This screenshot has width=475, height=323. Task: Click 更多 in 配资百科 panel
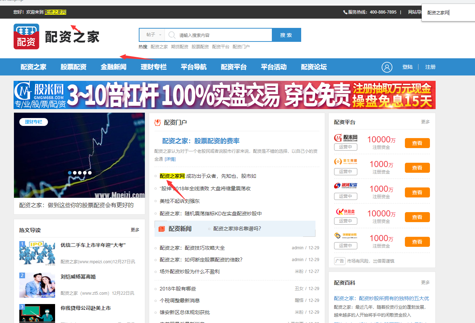pyautogui.click(x=425, y=283)
